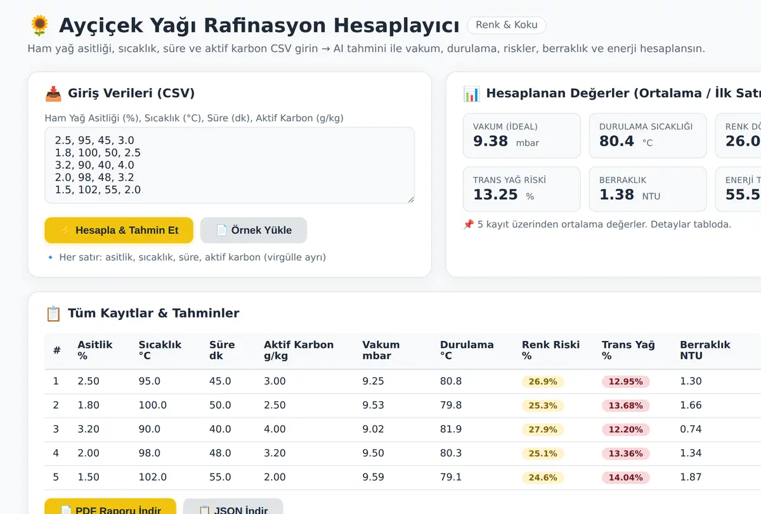Click the blue diamond icon in the CSV hint
Viewport: 761px width, 514px height.
click(51, 257)
